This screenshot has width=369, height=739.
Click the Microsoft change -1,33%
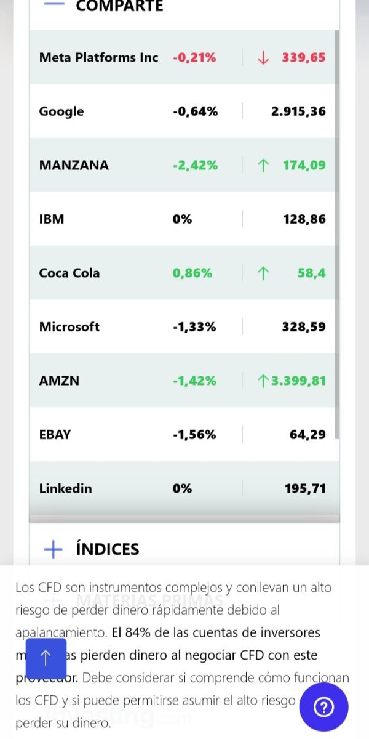click(x=194, y=327)
